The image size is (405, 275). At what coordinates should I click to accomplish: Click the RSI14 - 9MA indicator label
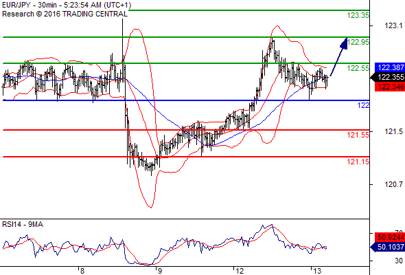coord(23,224)
